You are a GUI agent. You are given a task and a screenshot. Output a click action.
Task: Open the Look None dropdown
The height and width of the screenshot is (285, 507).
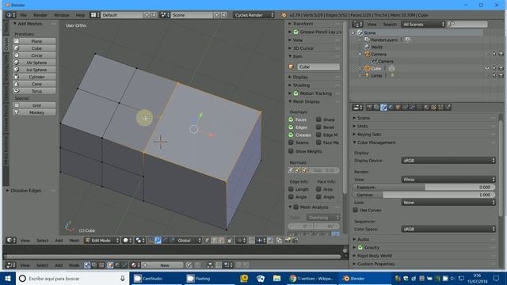click(448, 203)
